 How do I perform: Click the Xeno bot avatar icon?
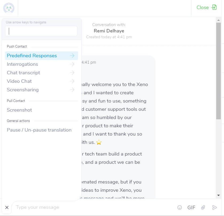(9, 8)
